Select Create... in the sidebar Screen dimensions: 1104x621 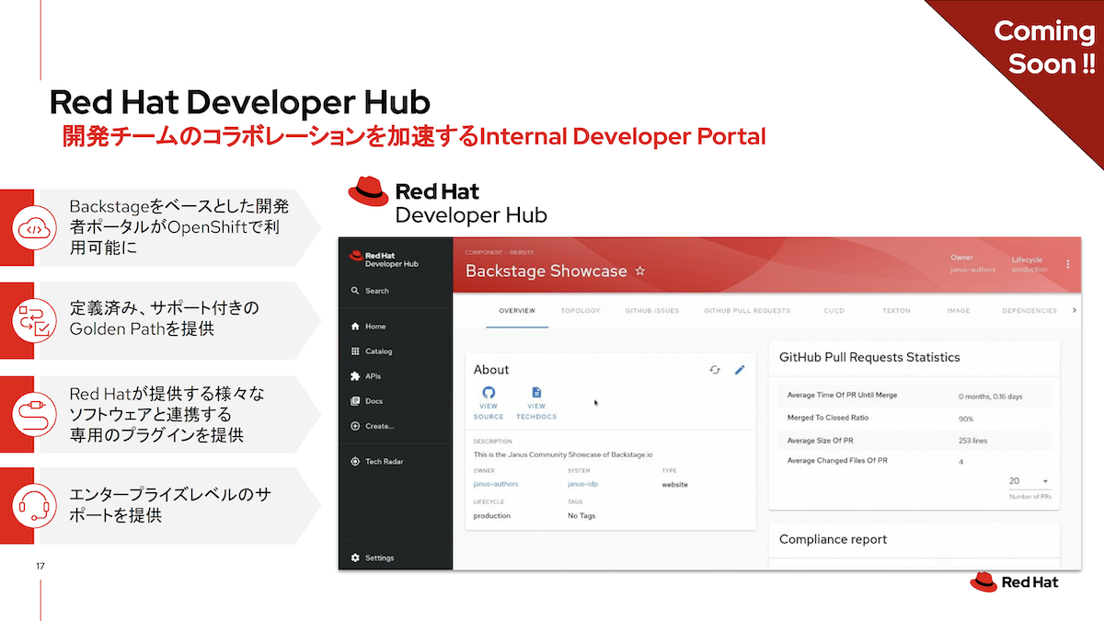[373, 426]
